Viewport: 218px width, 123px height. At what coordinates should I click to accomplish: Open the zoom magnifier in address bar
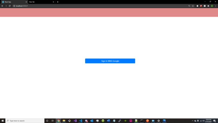tap(189, 6)
